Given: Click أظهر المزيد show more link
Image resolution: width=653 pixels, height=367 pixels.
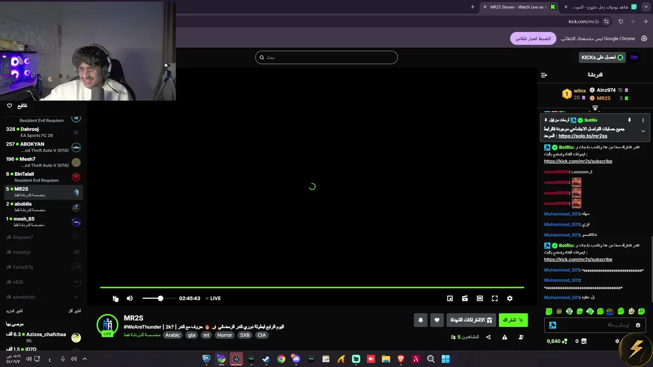Looking at the screenshot, I should [x=14, y=311].
